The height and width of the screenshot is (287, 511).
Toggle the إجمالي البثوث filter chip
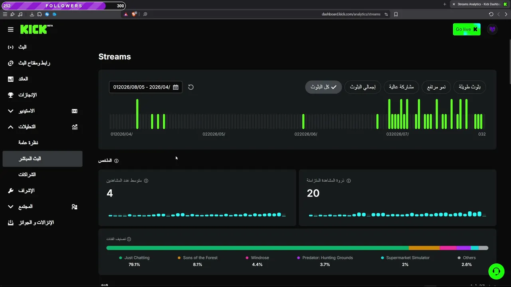(363, 87)
